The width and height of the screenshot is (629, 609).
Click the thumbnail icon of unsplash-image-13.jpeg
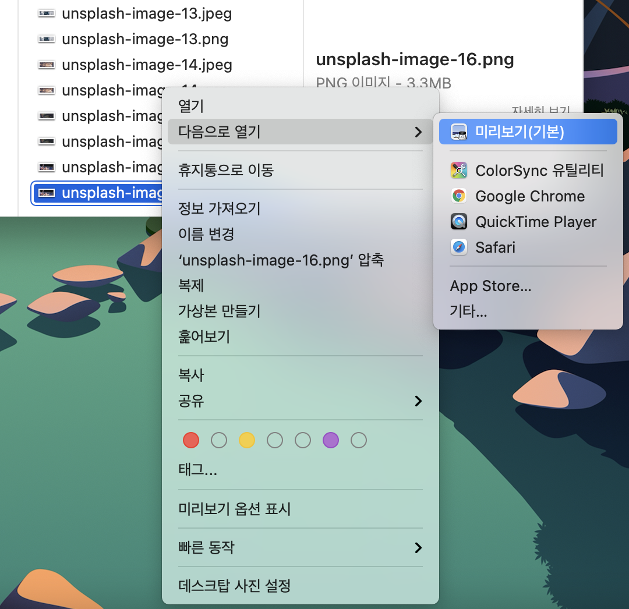(x=46, y=13)
